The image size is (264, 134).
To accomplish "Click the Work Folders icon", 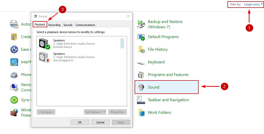I will [x=141, y=112].
